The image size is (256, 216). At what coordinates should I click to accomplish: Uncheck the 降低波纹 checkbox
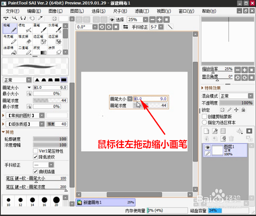coord(35,157)
